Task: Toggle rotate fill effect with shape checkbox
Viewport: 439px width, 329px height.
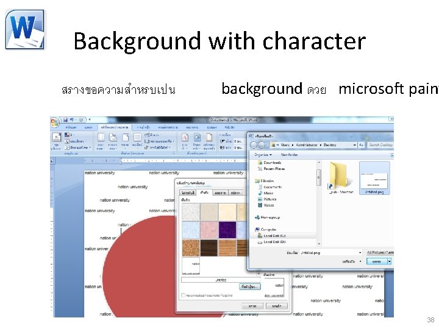Action: [184, 295]
